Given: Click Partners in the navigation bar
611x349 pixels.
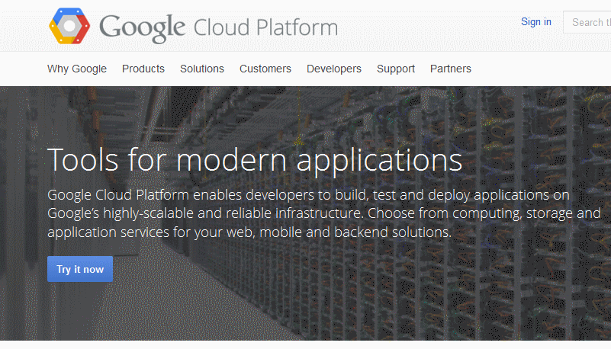Looking at the screenshot, I should [x=451, y=69].
